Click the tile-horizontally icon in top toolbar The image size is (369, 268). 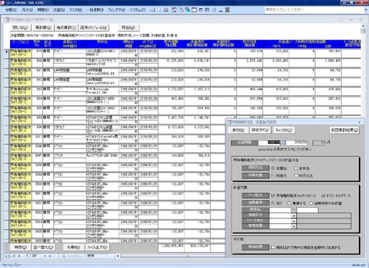pos(207,10)
